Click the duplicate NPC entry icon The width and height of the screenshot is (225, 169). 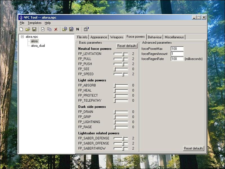click(x=49, y=29)
